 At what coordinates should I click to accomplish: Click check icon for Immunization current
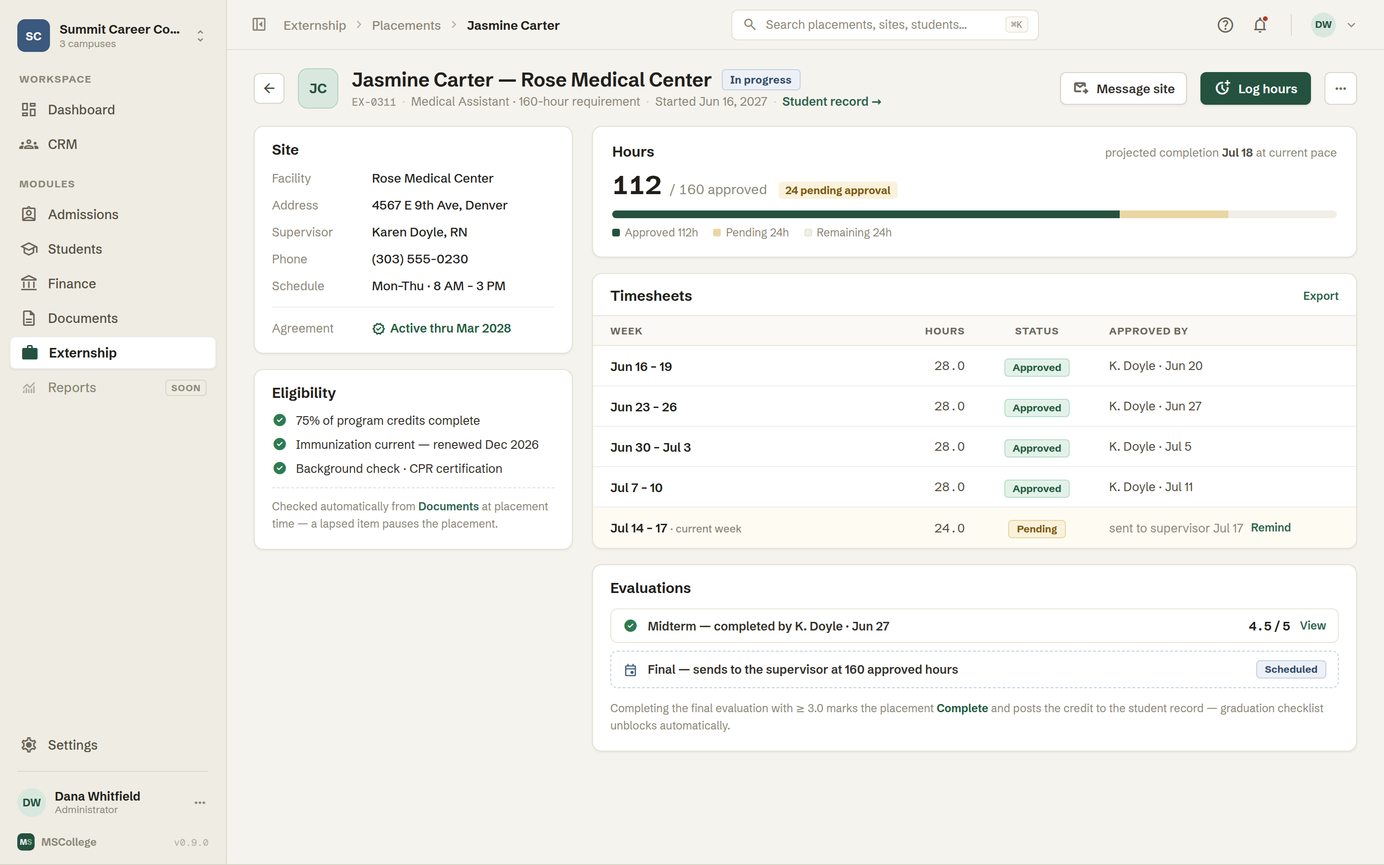click(x=280, y=444)
